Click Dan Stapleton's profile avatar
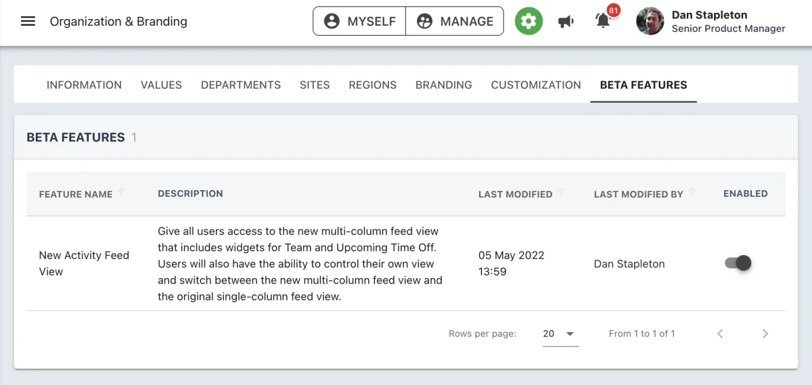The height and width of the screenshot is (385, 812). [650, 21]
